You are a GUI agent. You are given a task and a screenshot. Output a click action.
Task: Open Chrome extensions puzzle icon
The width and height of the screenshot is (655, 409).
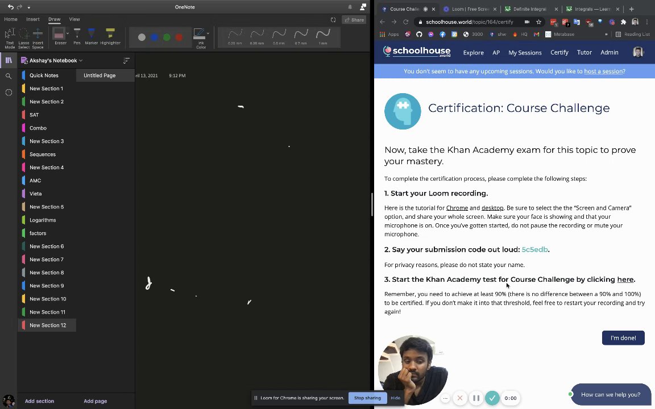click(623, 22)
